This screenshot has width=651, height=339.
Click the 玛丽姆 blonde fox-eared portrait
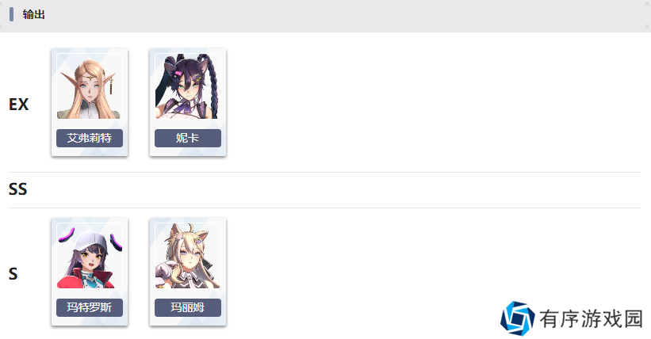[188, 256]
